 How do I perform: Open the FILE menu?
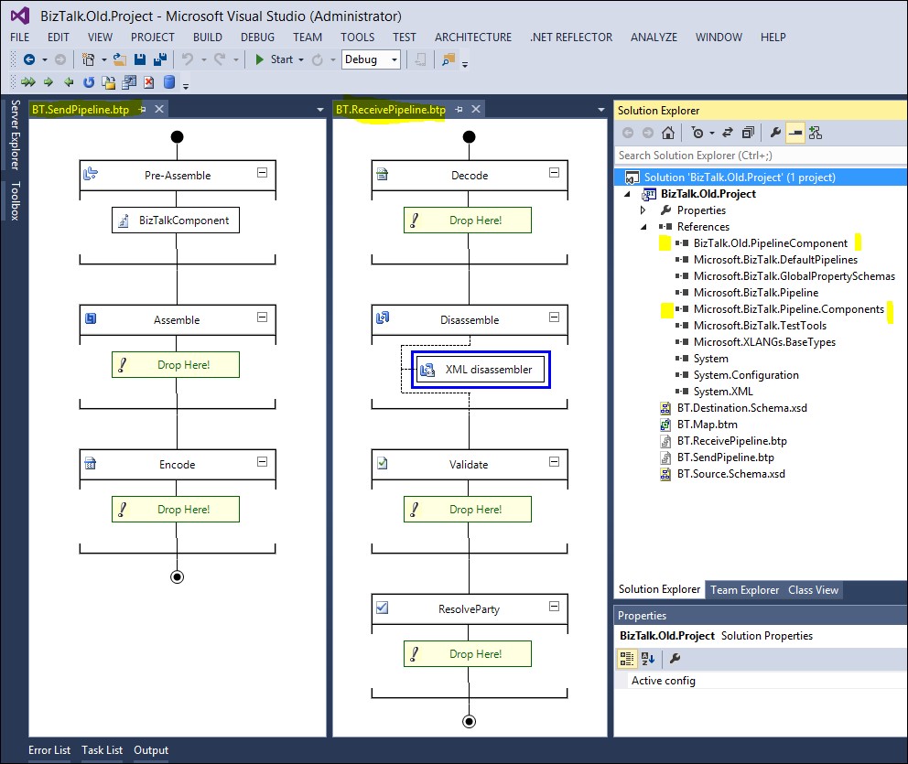(20, 37)
